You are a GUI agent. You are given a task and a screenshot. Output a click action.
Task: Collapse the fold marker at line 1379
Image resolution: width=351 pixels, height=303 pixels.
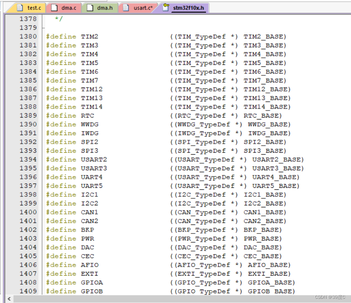pyautogui.click(x=43, y=28)
